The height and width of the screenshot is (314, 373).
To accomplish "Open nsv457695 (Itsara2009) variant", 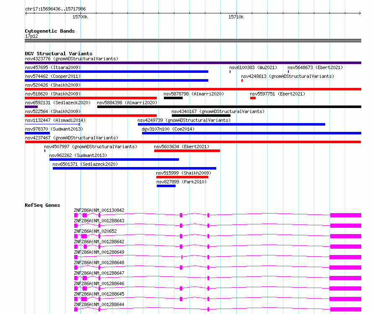I will pos(53,67).
